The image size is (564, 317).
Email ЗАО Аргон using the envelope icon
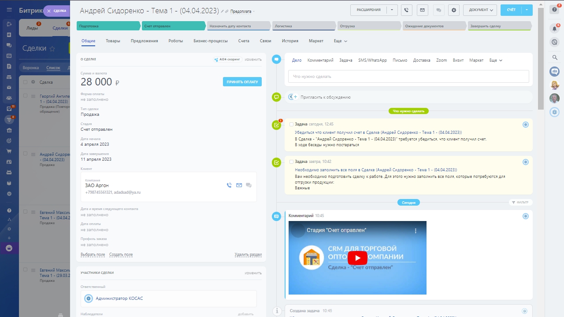(239, 185)
